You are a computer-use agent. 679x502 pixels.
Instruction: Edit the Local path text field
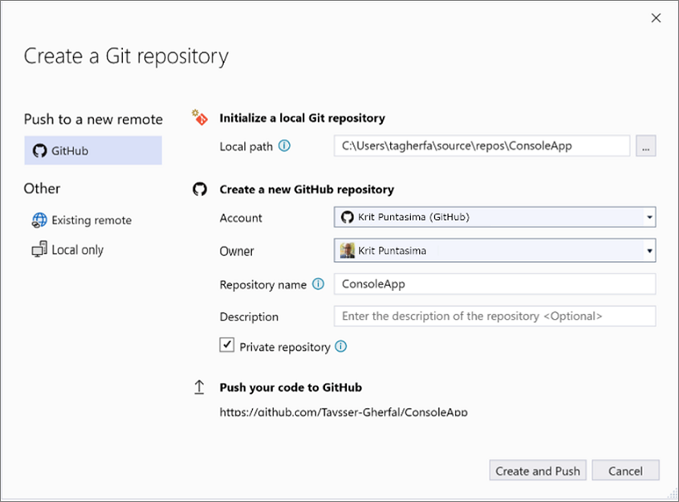tap(482, 145)
